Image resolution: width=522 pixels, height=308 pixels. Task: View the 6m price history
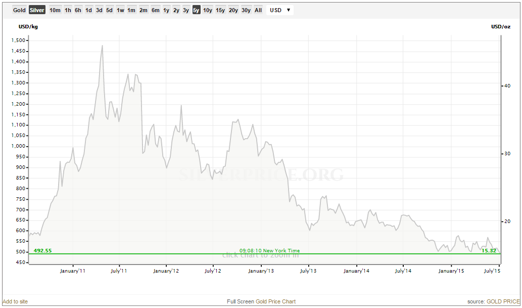pos(156,10)
